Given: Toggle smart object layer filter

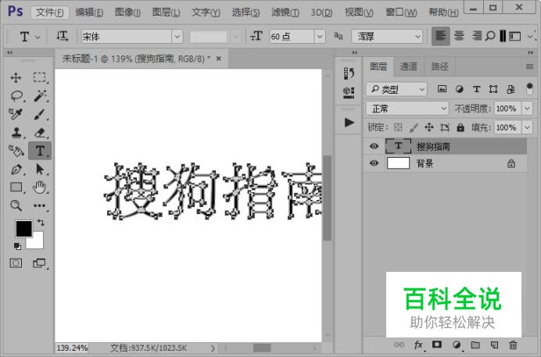Looking at the screenshot, I should point(511,89).
